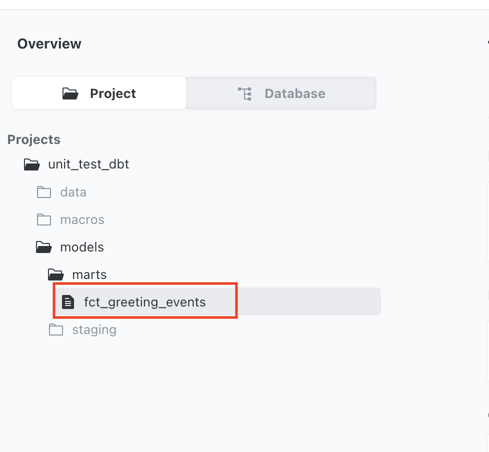Click the data folder icon

point(44,192)
